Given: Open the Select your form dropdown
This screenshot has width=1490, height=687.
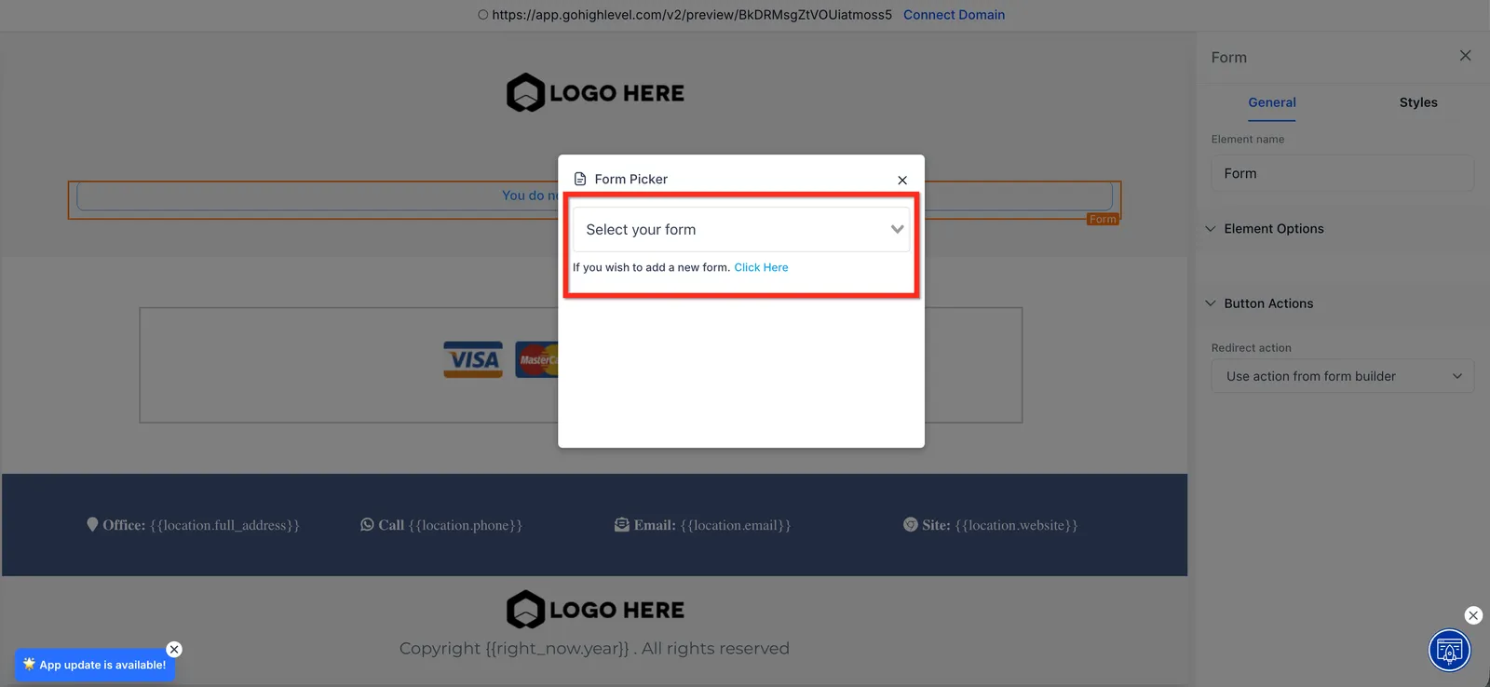Looking at the screenshot, I should coord(740,229).
